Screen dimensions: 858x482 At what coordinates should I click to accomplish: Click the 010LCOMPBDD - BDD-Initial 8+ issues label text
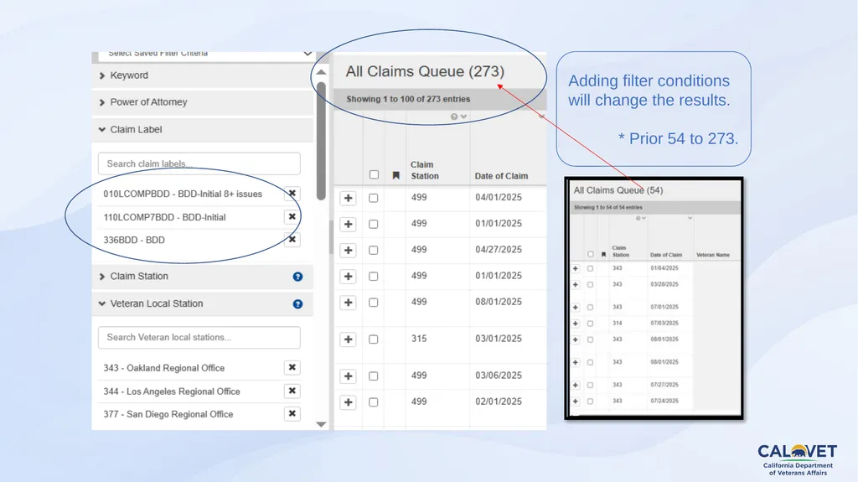(x=183, y=194)
